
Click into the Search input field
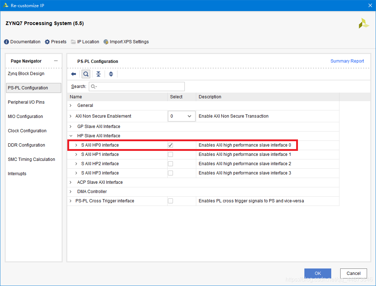point(137,87)
